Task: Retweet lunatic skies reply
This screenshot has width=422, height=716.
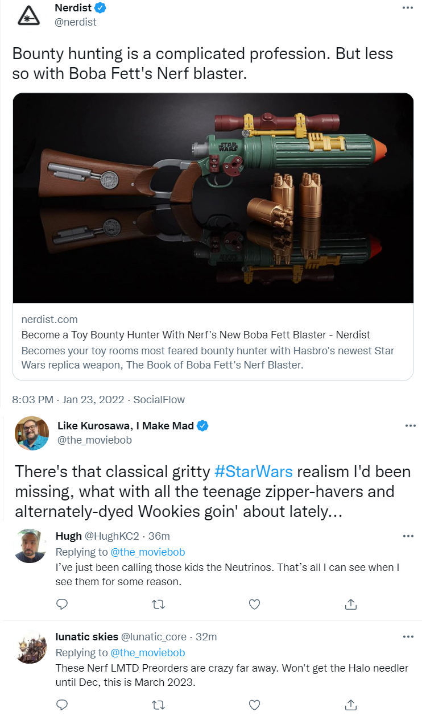Action: coord(159,705)
